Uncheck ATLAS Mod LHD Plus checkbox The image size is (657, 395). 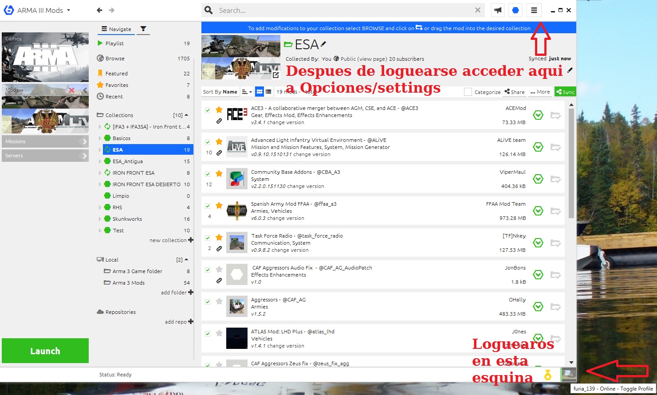tap(208, 333)
